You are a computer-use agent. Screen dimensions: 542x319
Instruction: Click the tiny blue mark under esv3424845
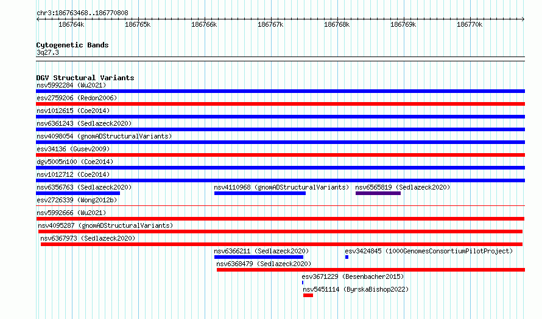click(x=347, y=257)
